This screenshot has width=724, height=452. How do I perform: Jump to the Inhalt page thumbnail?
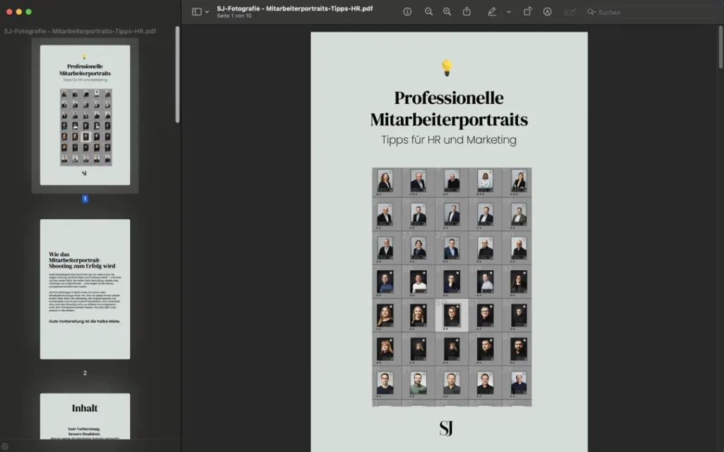point(85,421)
